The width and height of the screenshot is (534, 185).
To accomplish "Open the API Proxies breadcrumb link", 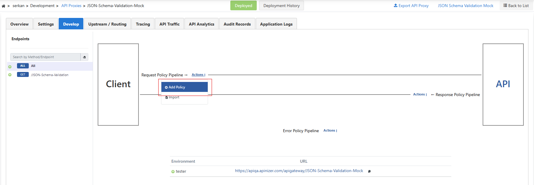I will 71,6.
